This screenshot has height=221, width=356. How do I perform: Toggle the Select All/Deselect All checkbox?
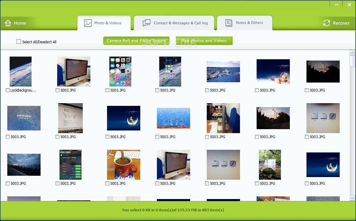point(19,42)
